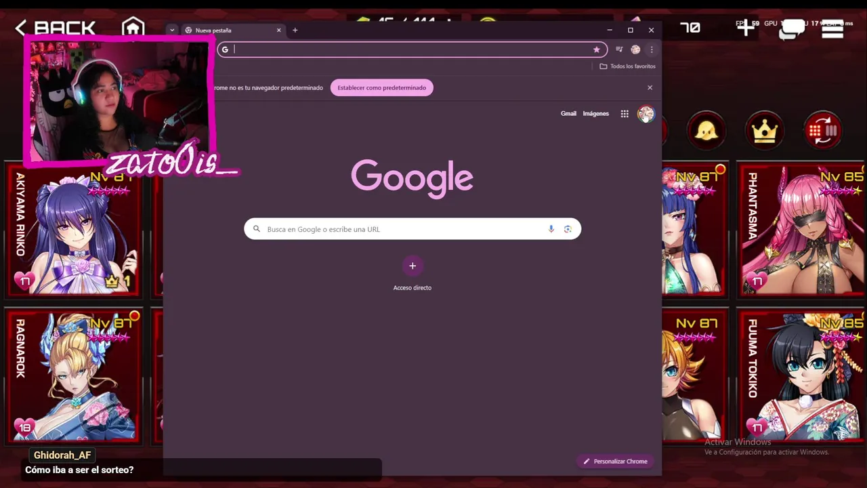Screen dimensions: 867x488
Task: Open the game home icon
Action: [x=133, y=27]
